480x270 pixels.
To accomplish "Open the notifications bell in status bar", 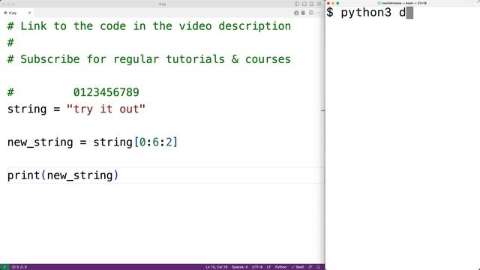I will [319, 267].
